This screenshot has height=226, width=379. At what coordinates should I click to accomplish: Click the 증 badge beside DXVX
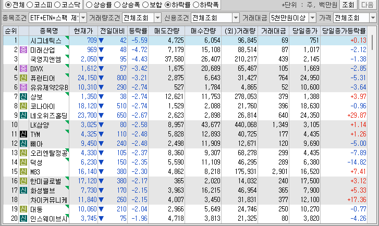(23, 69)
